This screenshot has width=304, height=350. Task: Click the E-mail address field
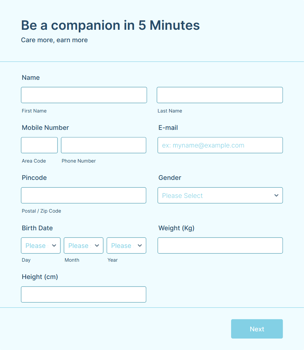click(x=220, y=145)
